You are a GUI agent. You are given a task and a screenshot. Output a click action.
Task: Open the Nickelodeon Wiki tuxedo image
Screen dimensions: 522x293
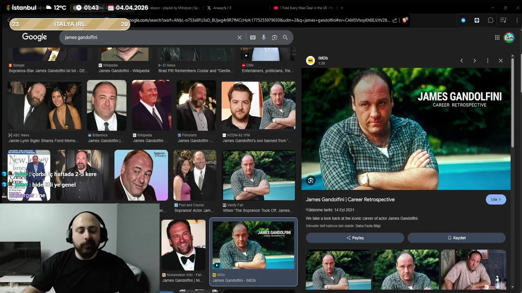pos(184,245)
